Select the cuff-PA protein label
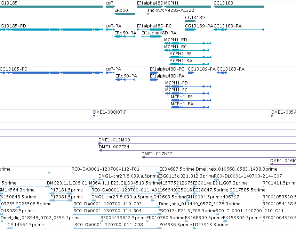Viewport: 296px width, 230px height. coord(113,69)
